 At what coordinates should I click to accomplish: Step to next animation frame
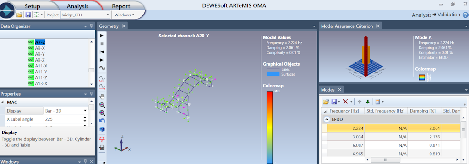point(102,60)
